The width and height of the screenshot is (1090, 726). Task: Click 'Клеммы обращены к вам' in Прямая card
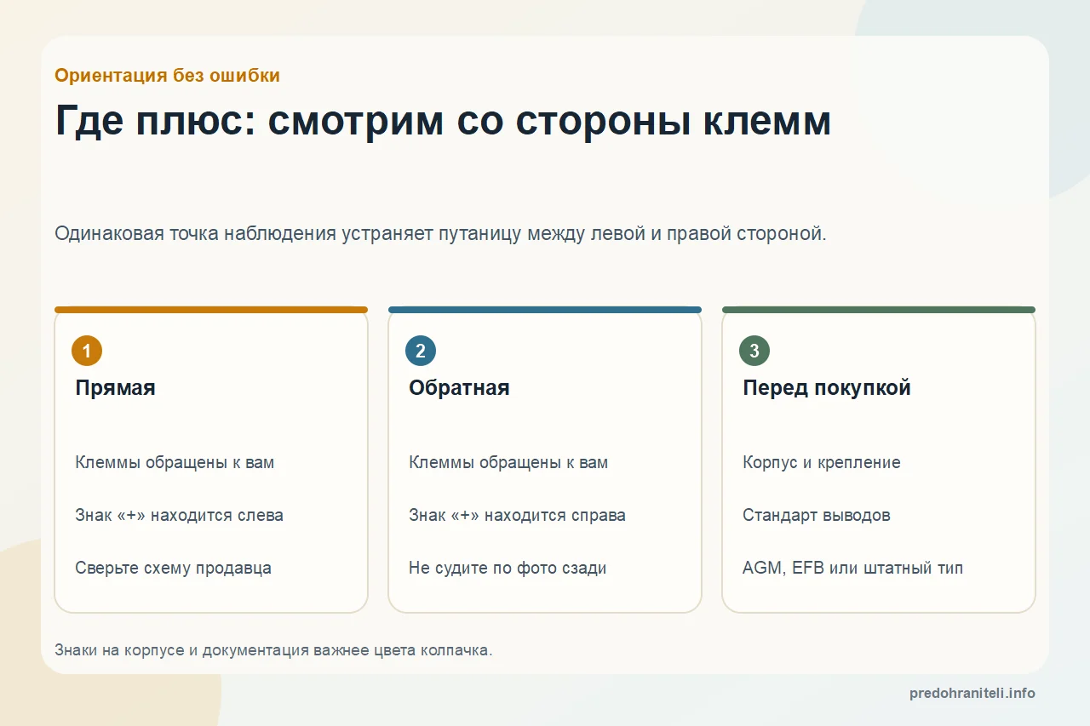point(175,463)
